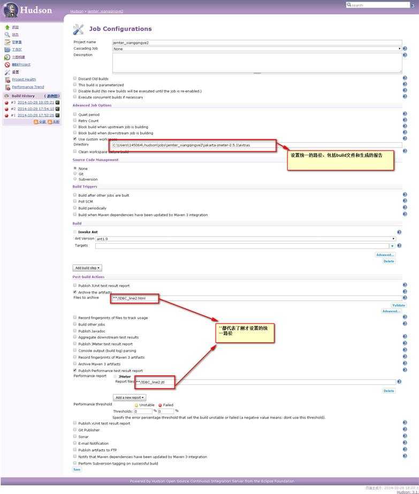Image resolution: width=419 pixels, height=494 pixels.
Task: Click the Report files input field
Action: pos(265,382)
